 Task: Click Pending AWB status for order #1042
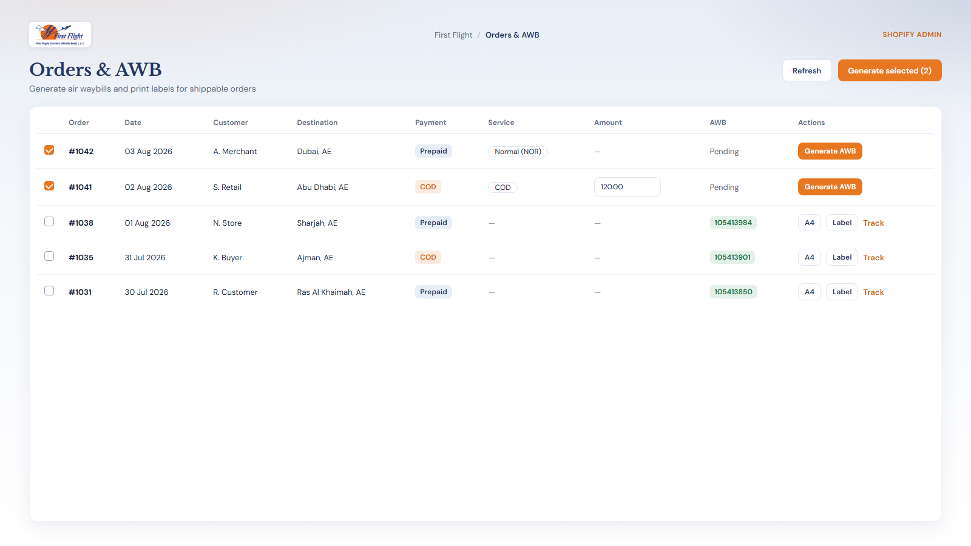[x=724, y=152]
